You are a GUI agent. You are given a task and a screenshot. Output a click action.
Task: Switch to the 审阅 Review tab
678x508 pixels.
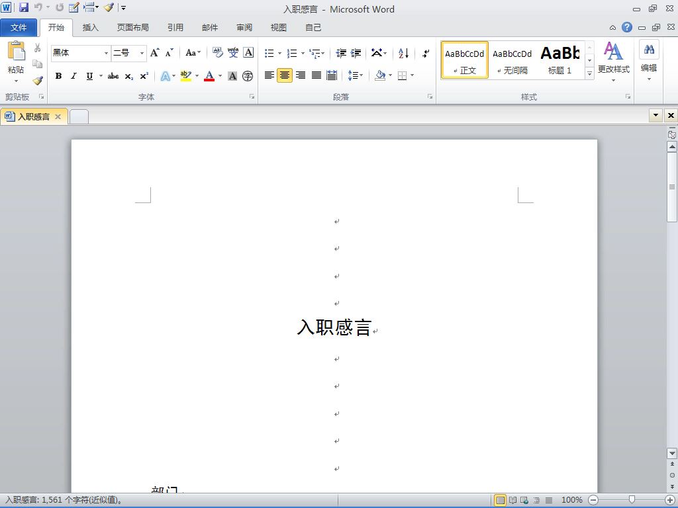tap(244, 28)
